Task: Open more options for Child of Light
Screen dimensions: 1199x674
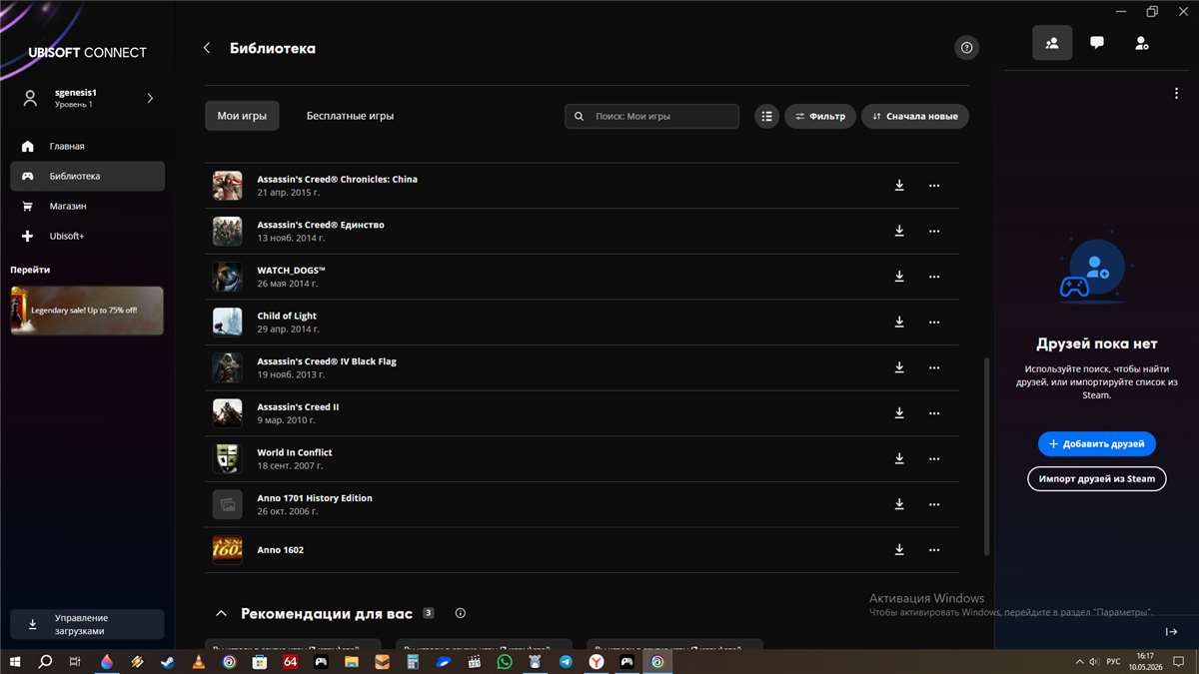Action: (x=934, y=322)
